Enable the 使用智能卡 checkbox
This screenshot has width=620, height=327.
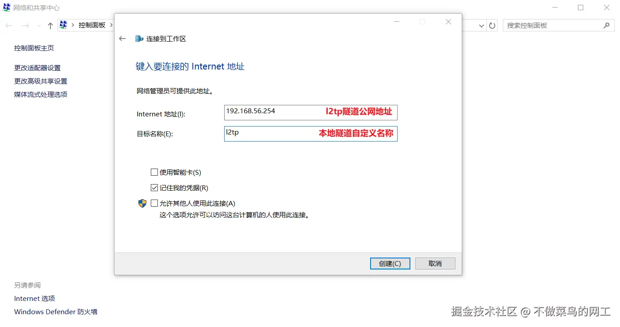coord(154,172)
